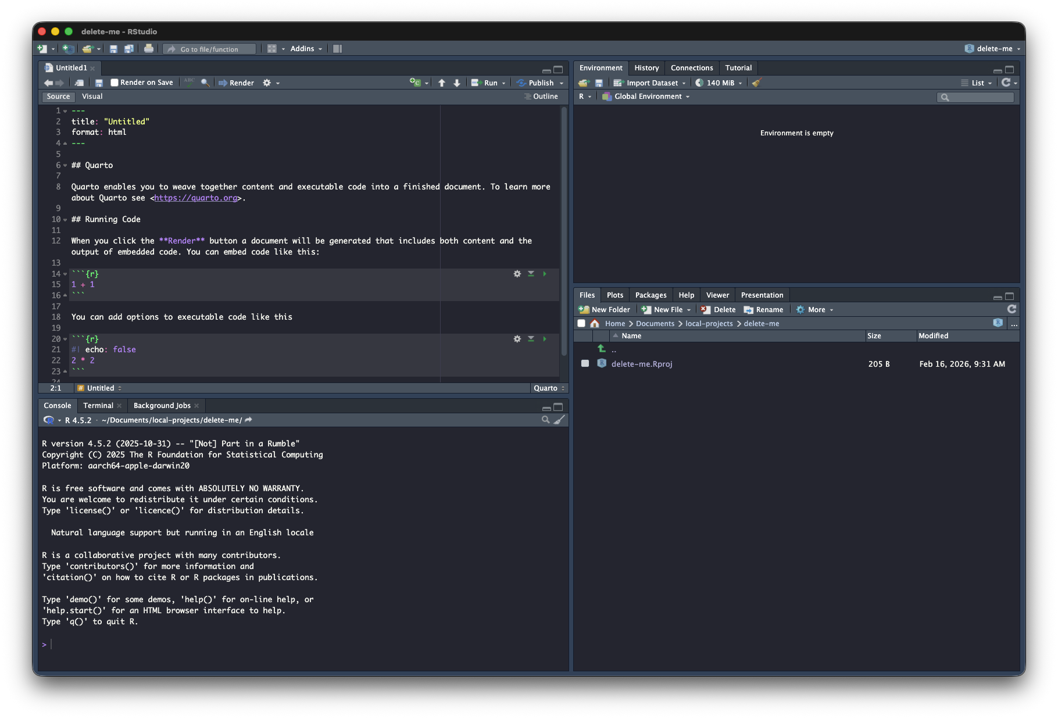The image size is (1058, 719).
Task: Click the print document icon
Action: (149, 49)
